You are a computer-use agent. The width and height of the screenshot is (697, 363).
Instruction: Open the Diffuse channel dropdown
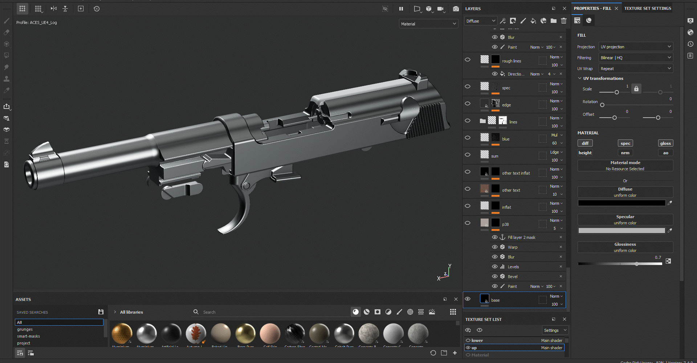(x=480, y=21)
